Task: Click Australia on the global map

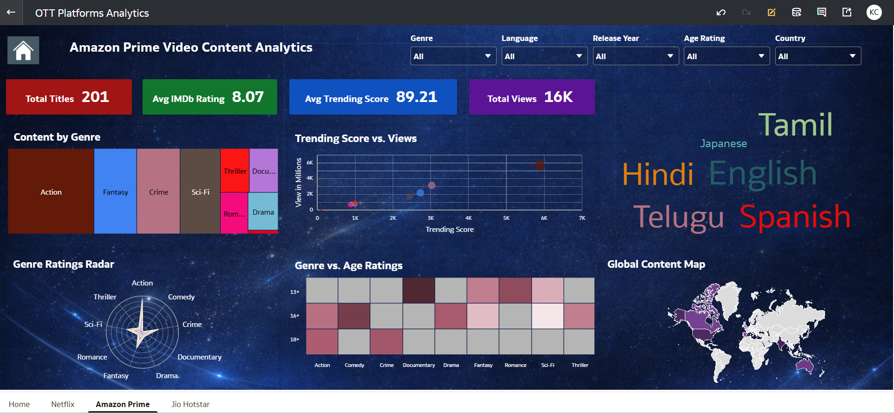Action: click(805, 365)
